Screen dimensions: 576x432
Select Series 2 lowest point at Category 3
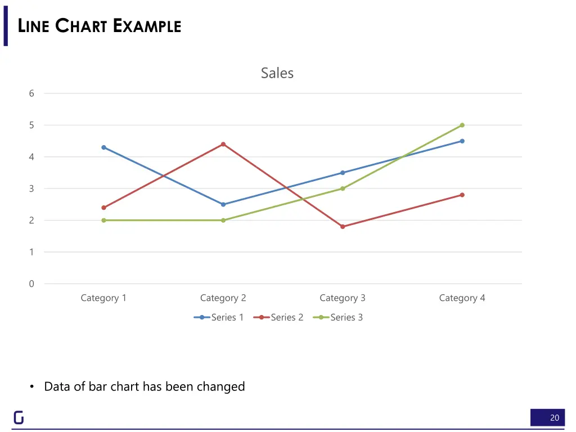coord(343,227)
